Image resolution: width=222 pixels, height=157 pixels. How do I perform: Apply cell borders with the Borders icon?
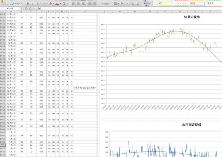click(43, 4)
